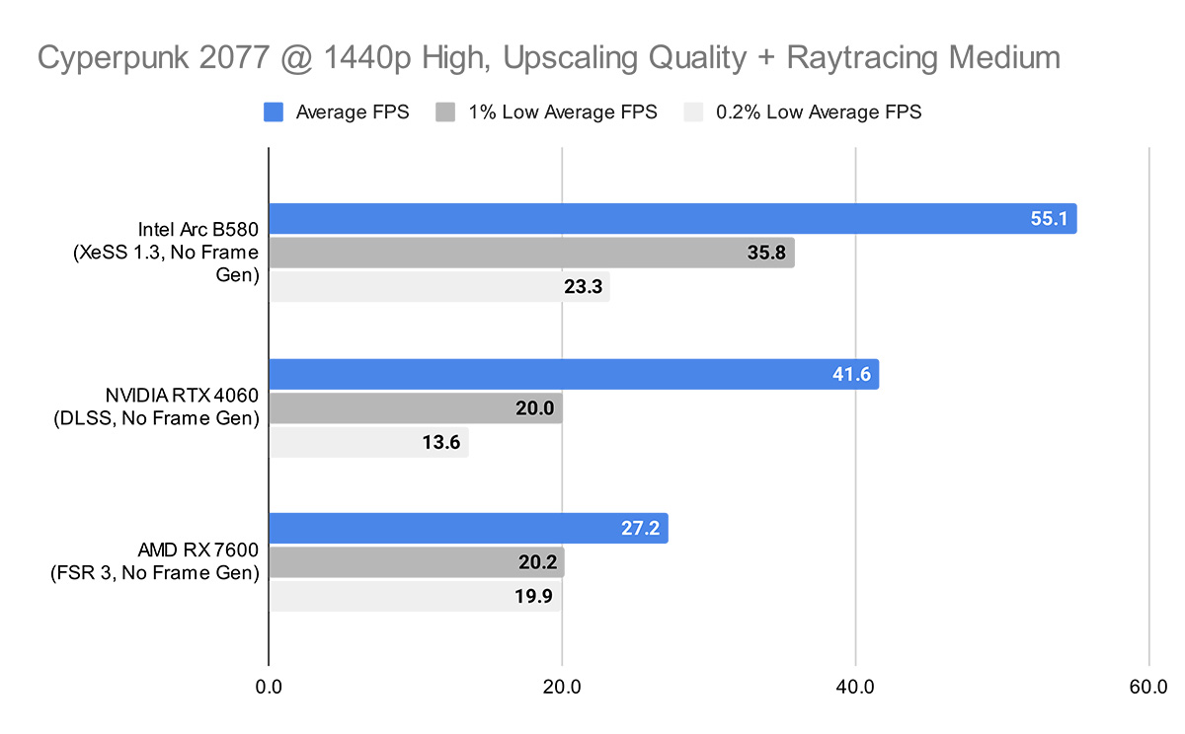Click the '60.0' x-axis tick label
This screenshot has width=1185, height=734.
point(1149,686)
